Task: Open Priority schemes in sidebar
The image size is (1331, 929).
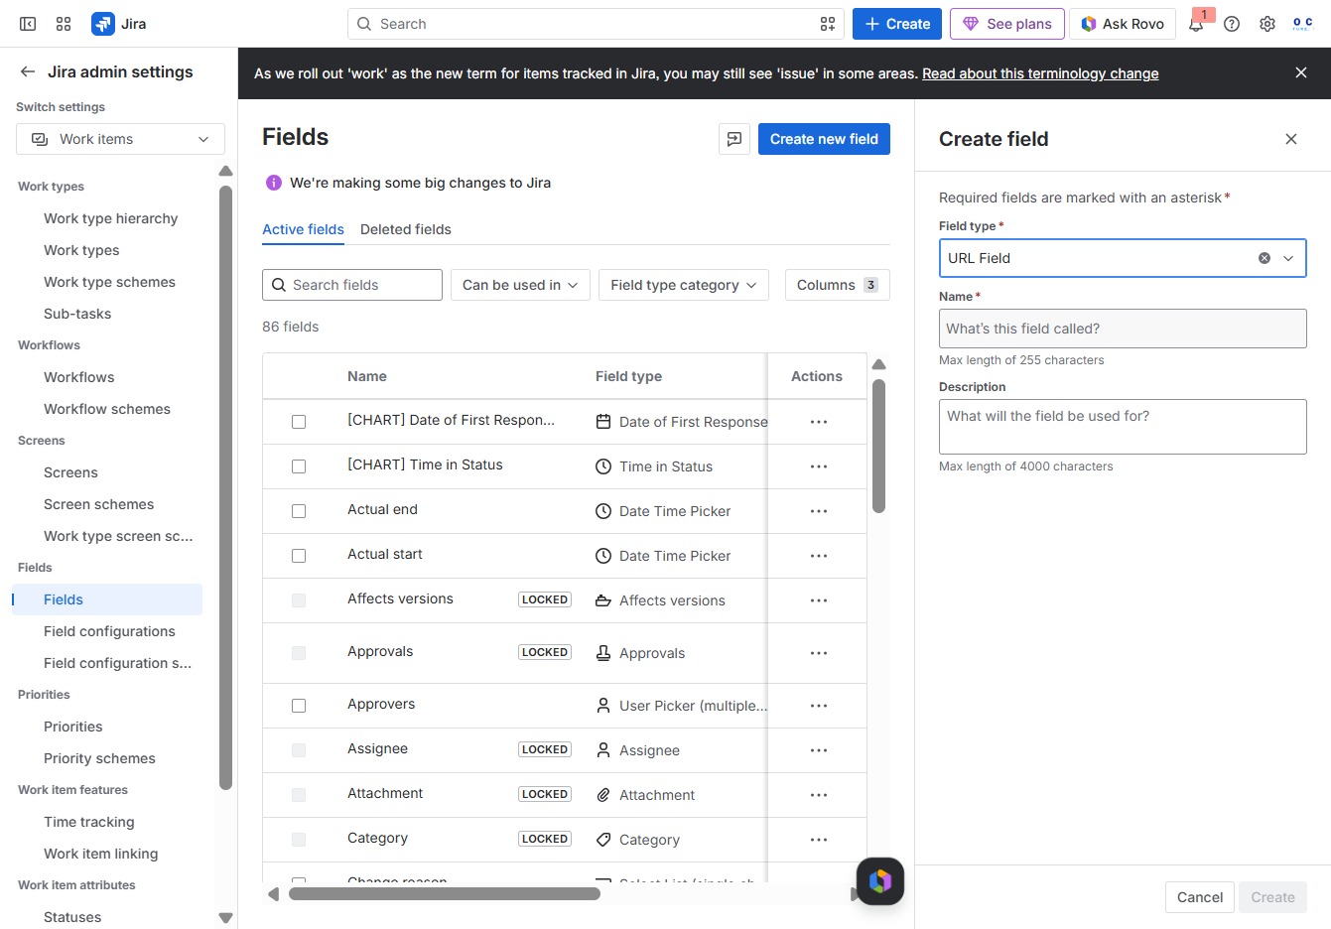Action: tap(99, 758)
